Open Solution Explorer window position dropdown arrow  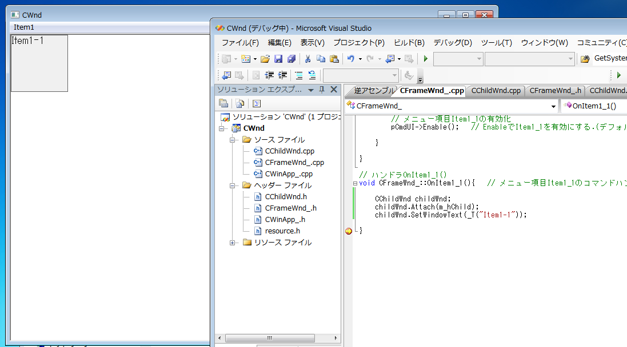[311, 90]
